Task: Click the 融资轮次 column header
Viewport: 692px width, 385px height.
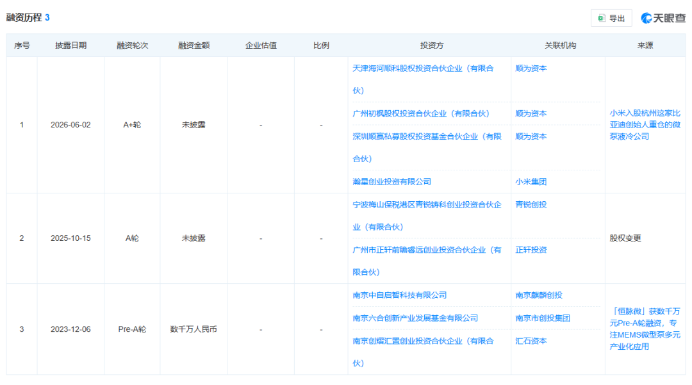Action: (132, 45)
